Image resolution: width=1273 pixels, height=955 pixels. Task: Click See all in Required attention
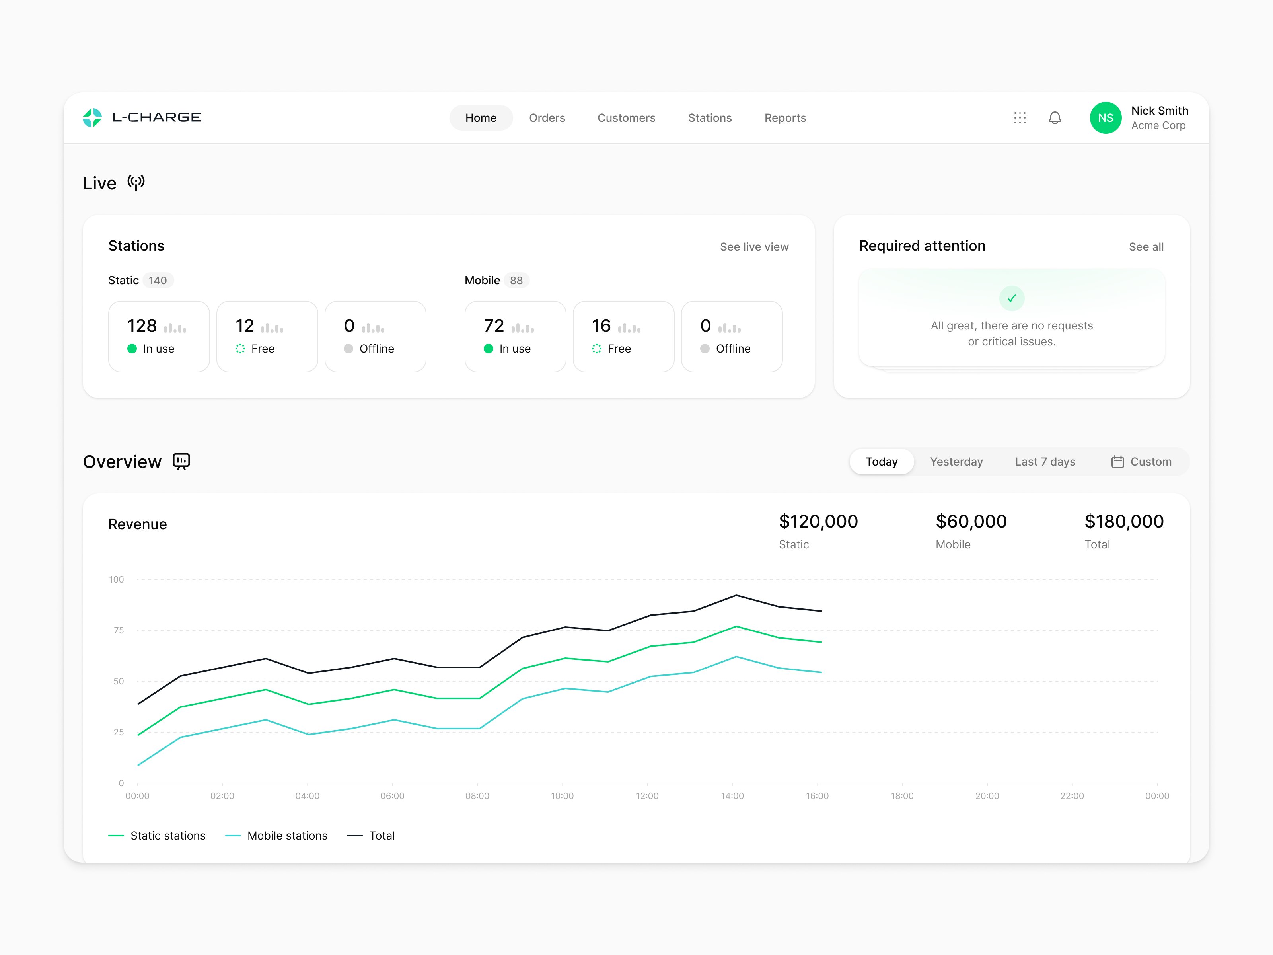tap(1146, 247)
